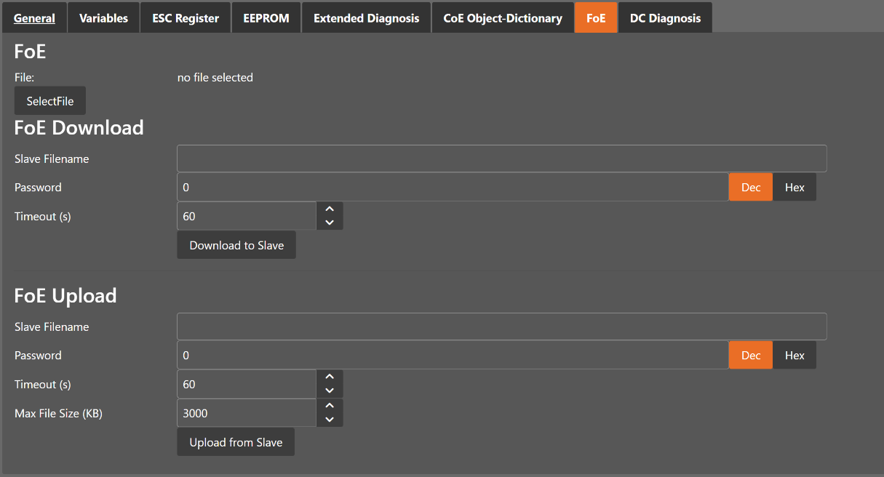Go to the DC Diagnosis tab

665,18
